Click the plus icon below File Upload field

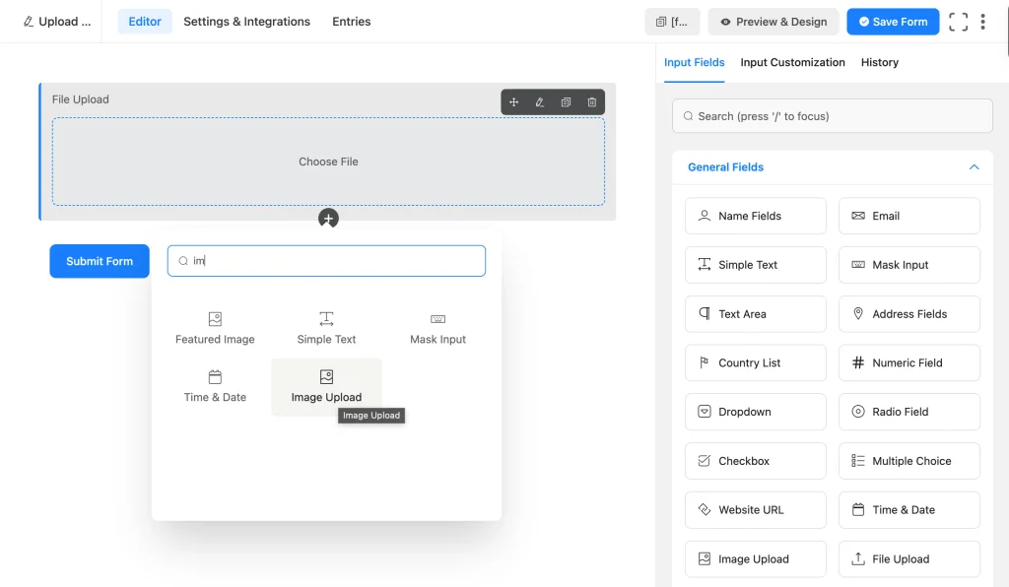(x=328, y=219)
